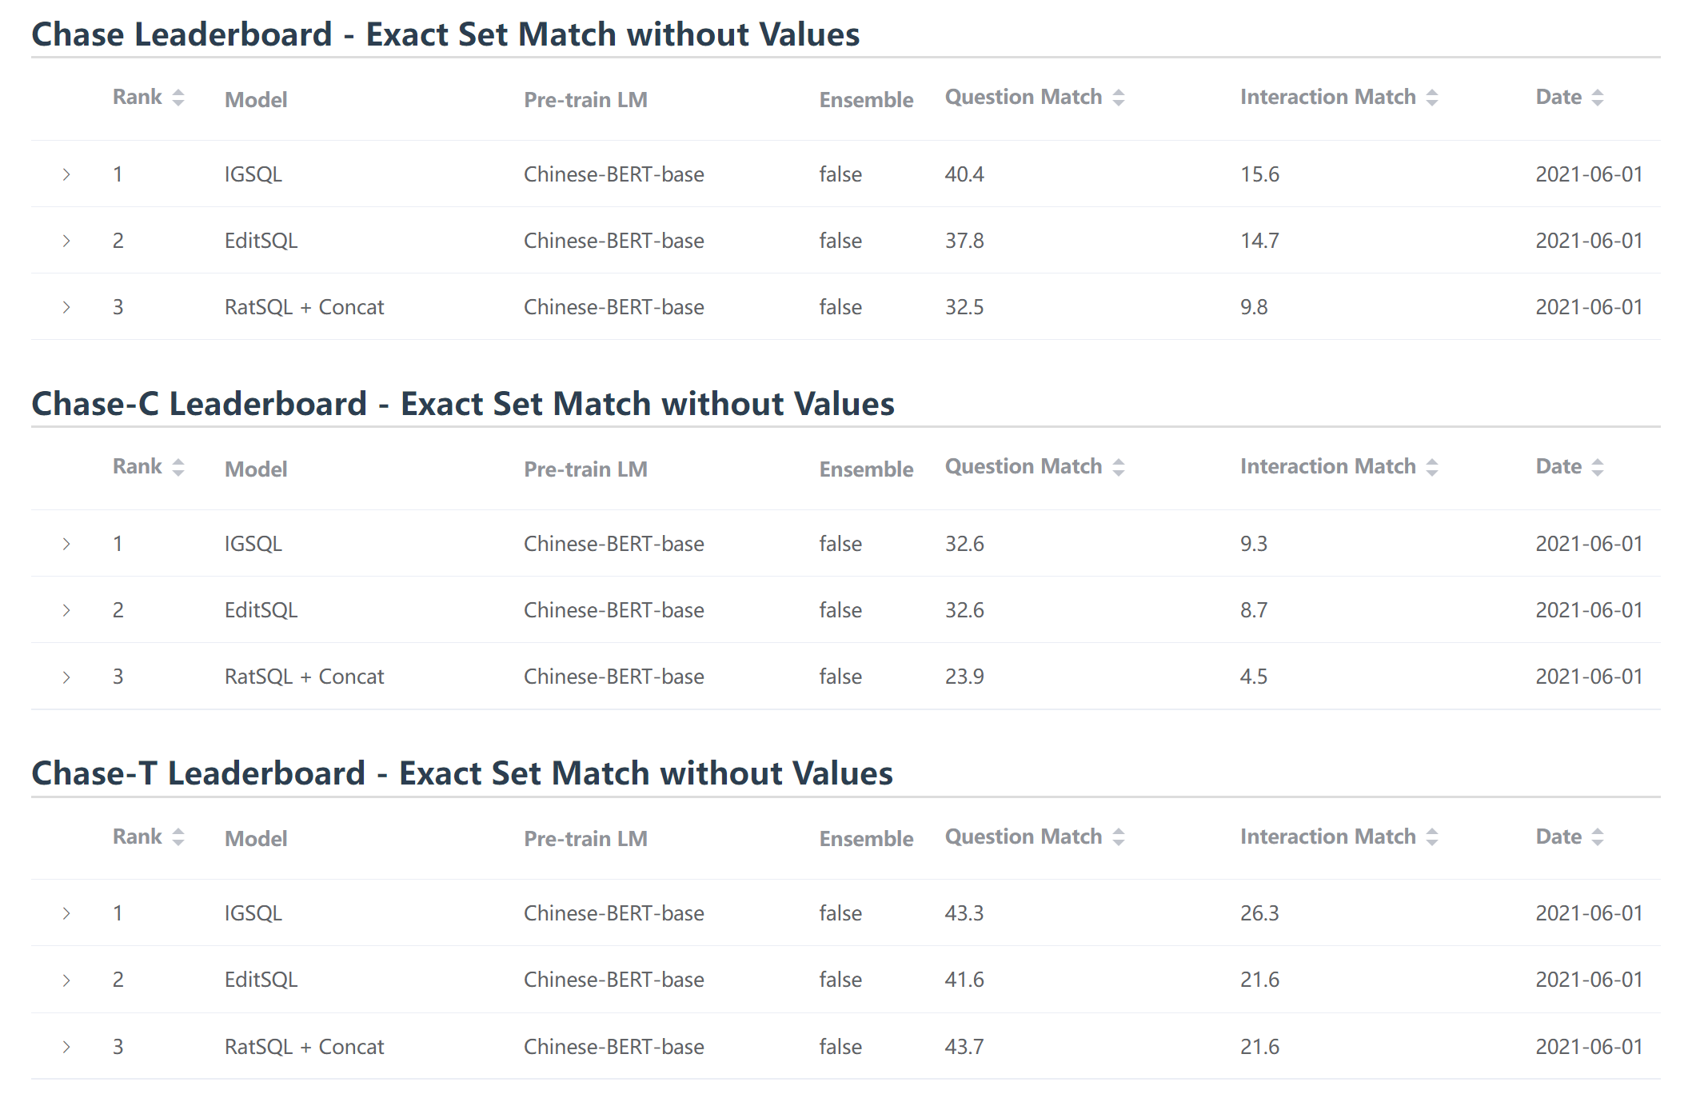Image resolution: width=1708 pixels, height=1102 pixels.
Task: Expand EditSQL row in Chase leaderboard
Action: [66, 241]
